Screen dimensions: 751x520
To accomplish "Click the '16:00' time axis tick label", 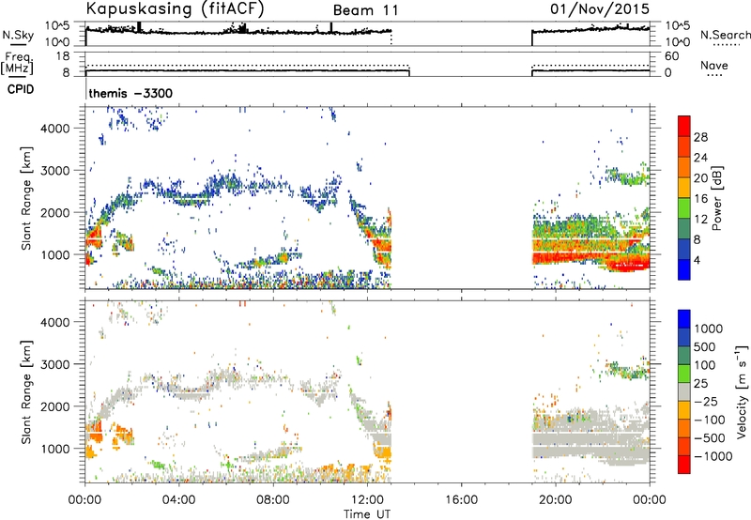I will 461,500.
